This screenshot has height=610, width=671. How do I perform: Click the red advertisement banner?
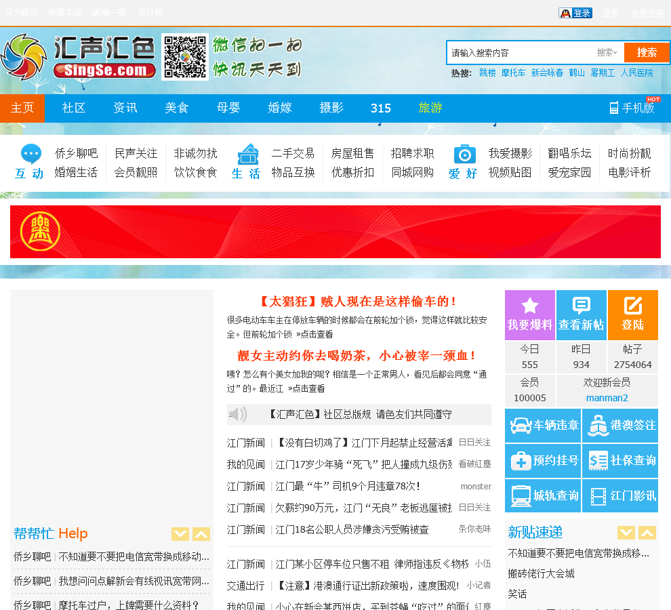click(x=335, y=232)
